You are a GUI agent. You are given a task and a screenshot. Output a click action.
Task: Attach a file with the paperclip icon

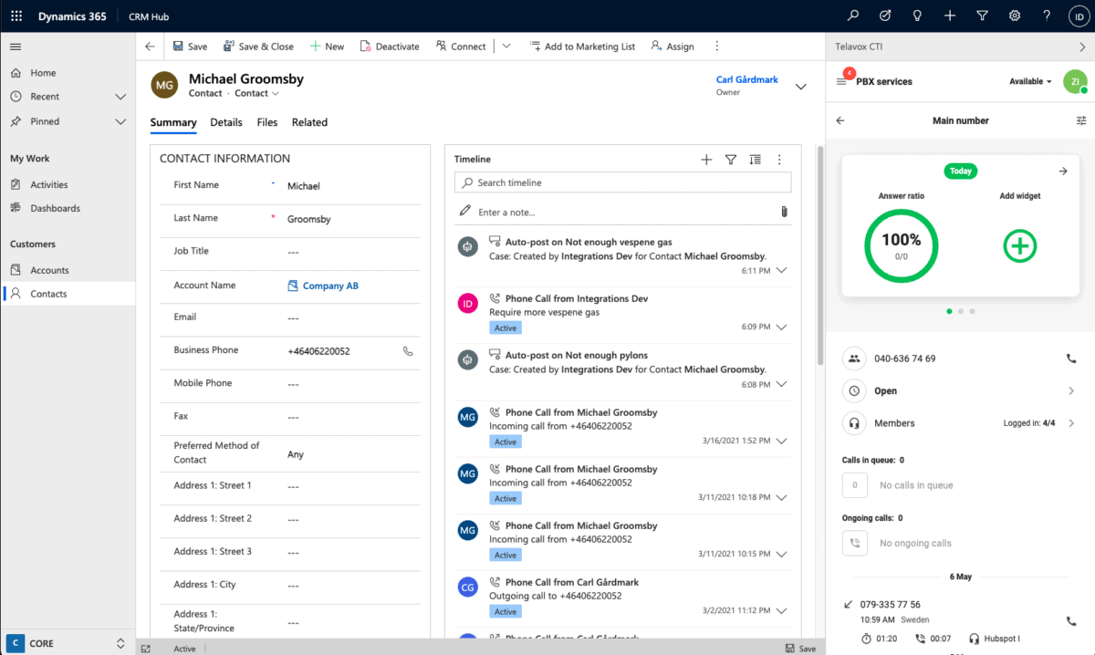(x=784, y=212)
